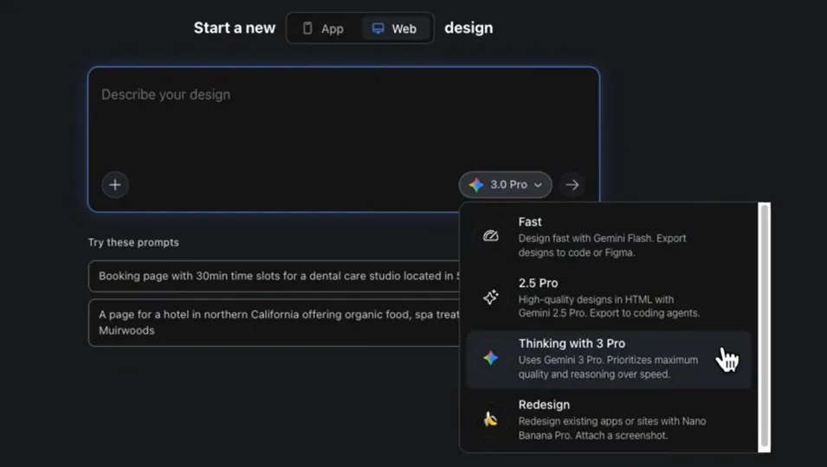827x467 pixels.
Task: Click the 'Try these prompts' label
Action: pyautogui.click(x=133, y=242)
